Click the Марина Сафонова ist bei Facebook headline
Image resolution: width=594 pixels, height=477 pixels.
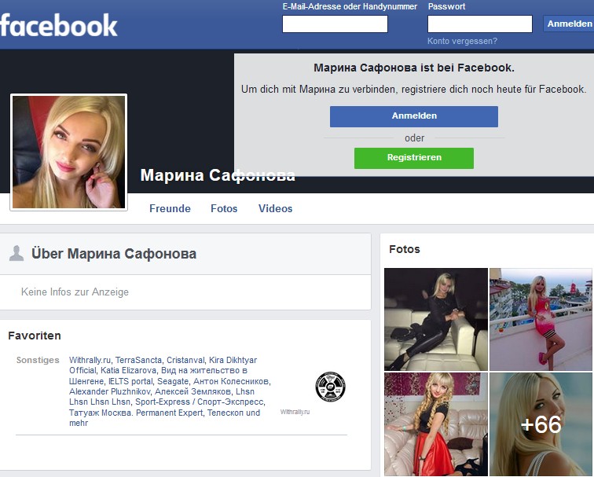pos(414,68)
